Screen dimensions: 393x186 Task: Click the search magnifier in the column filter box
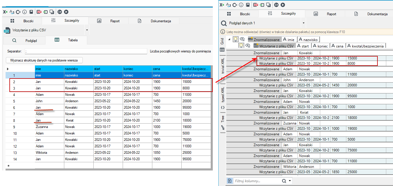pos(284,181)
